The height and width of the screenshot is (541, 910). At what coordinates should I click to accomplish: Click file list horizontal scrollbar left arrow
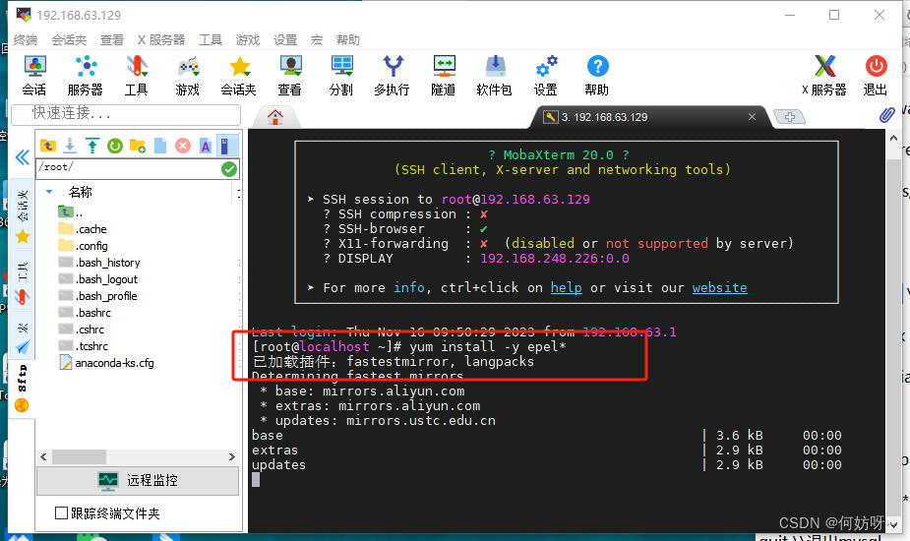pos(43,456)
